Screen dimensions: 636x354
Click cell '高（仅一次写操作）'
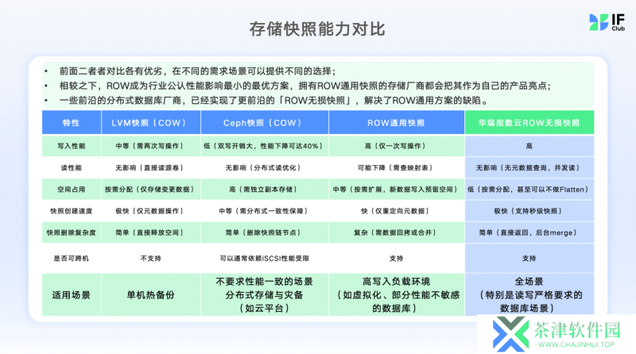[396, 146]
